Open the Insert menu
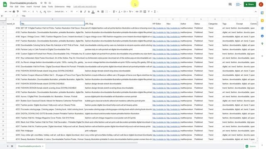Screen dimensions: 266x149 (x=29, y=7)
